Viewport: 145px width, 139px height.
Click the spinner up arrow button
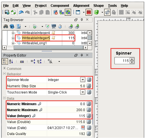click(132, 59)
